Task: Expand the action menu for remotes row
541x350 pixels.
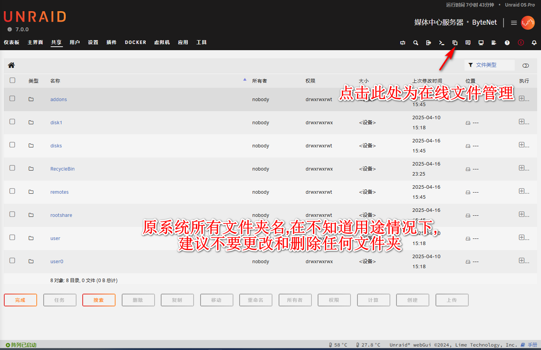Action: coord(522,191)
